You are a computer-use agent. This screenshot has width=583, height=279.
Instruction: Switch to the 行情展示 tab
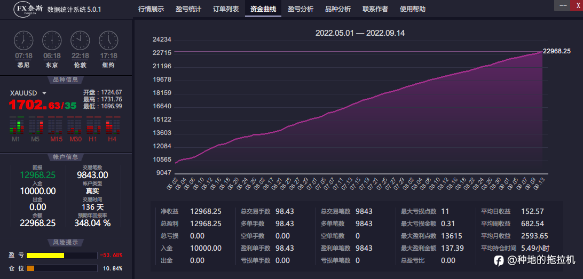[151, 9]
